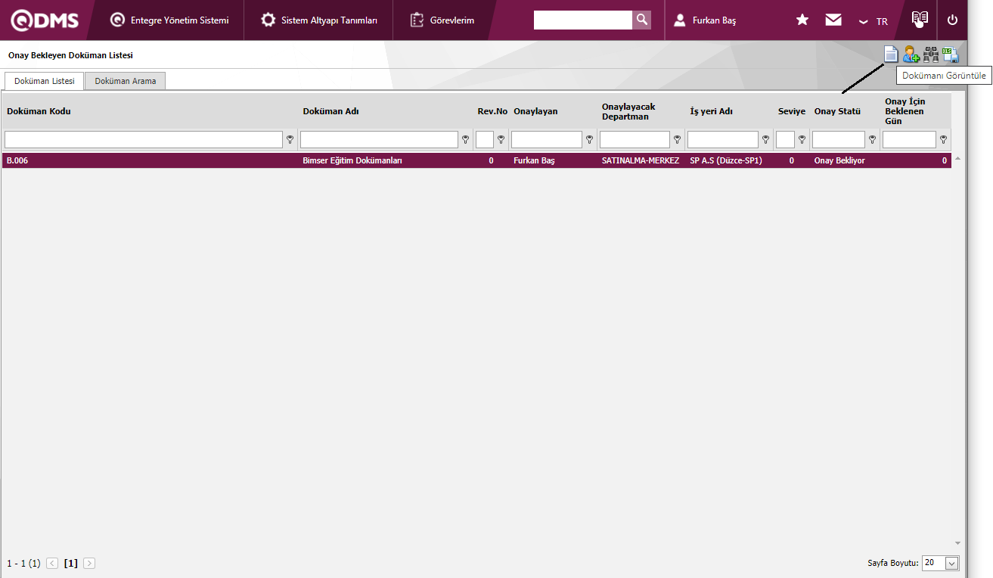Focus the Doküman Kodu filter field

coord(144,140)
